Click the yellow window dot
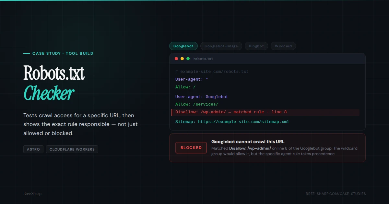This screenshot has height=204, width=389. (x=182, y=59)
